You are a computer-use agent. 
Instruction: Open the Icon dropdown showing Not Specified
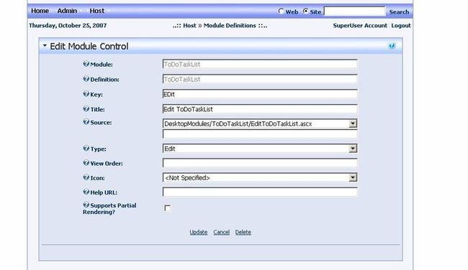click(353, 177)
